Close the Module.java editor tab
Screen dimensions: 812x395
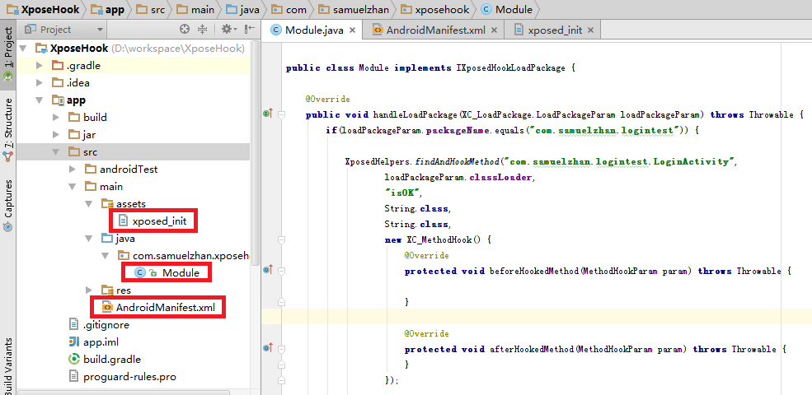[352, 30]
